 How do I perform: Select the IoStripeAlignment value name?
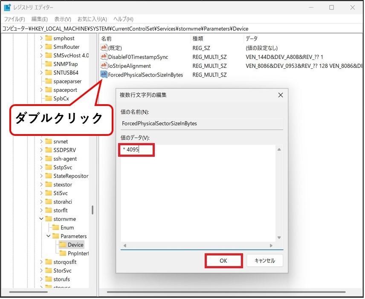coord(130,66)
